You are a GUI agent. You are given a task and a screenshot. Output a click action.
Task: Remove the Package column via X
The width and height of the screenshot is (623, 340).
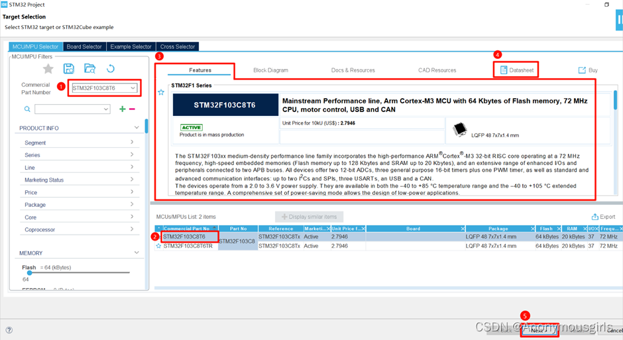point(533,229)
